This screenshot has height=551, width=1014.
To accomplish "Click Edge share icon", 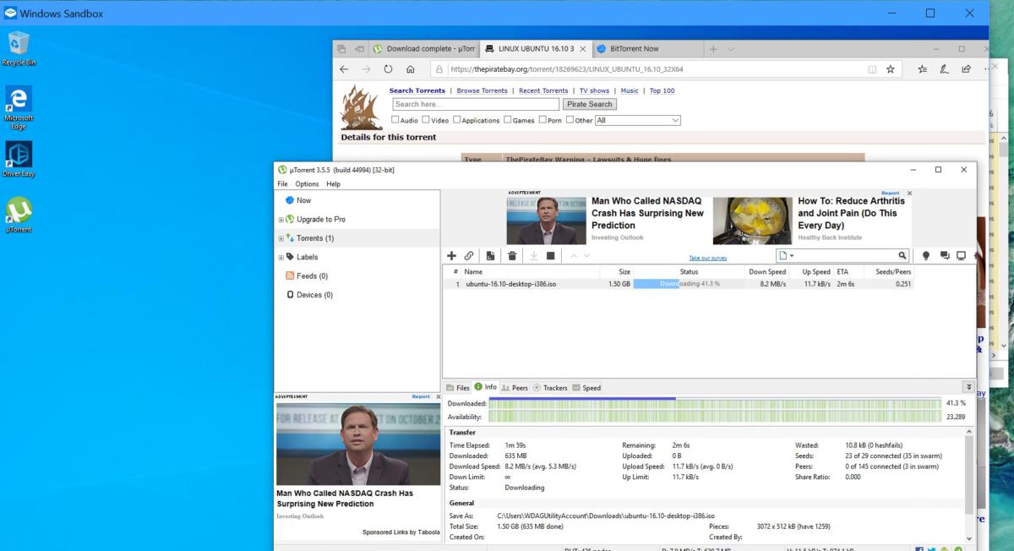I will coord(966,69).
